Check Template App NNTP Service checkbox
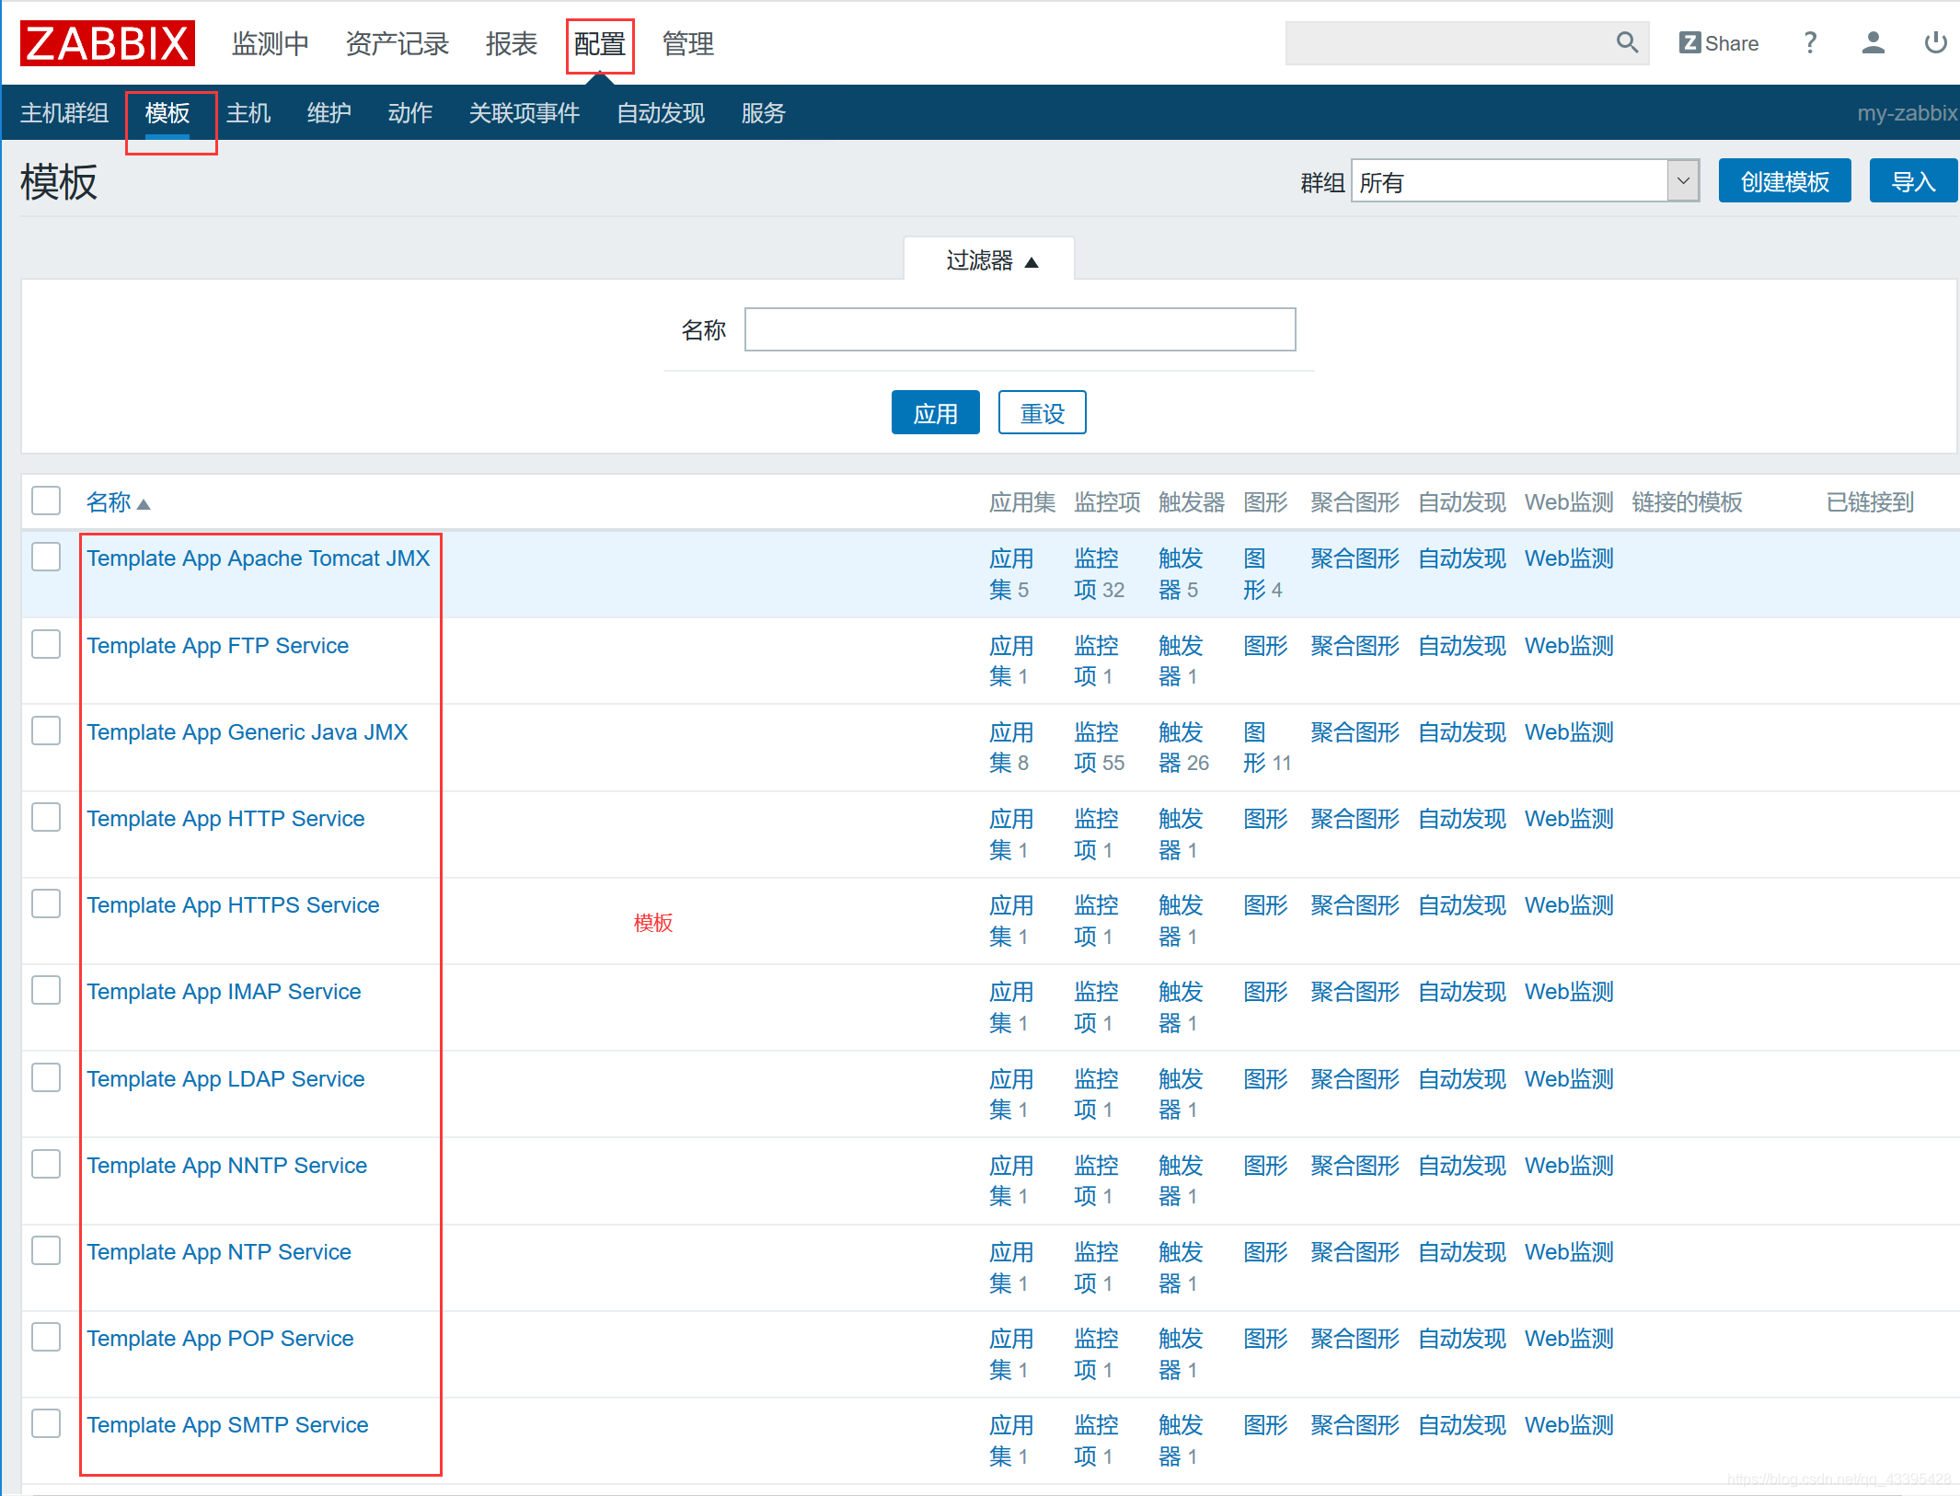 (x=46, y=1164)
